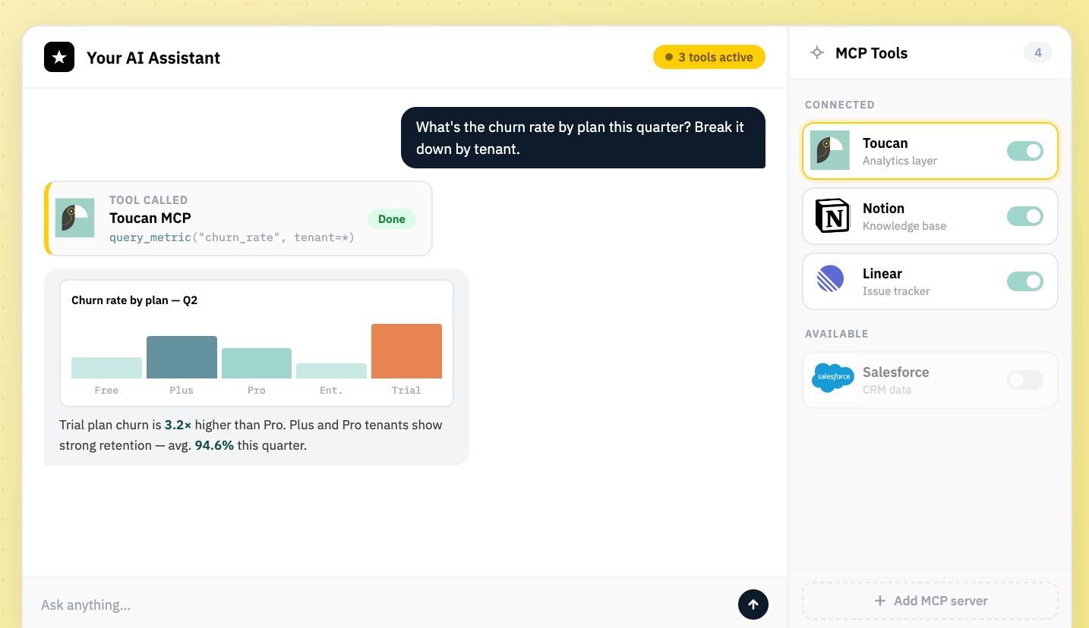The image size is (1089, 628).
Task: Click the 94.6% highlighted value
Action: click(x=214, y=445)
